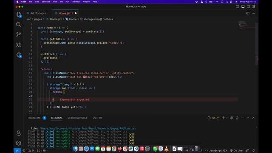Open the Run menu
Screen dimensions: 272x153
pos(68,2)
